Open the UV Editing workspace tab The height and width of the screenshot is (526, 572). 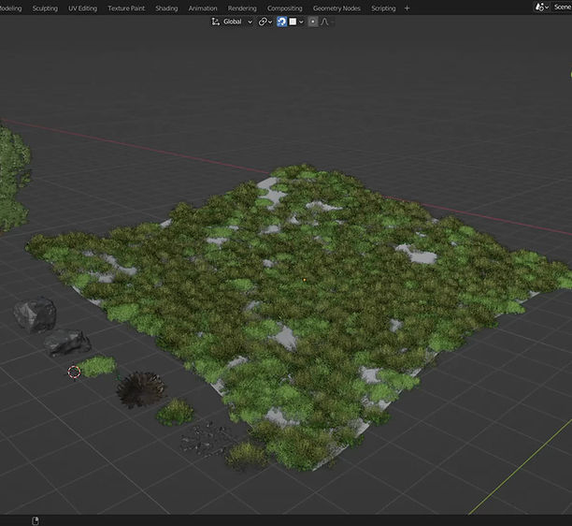pos(83,8)
